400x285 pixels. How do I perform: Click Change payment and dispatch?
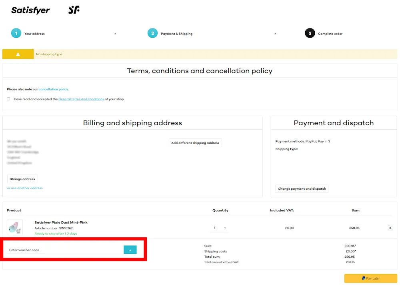[302, 189]
